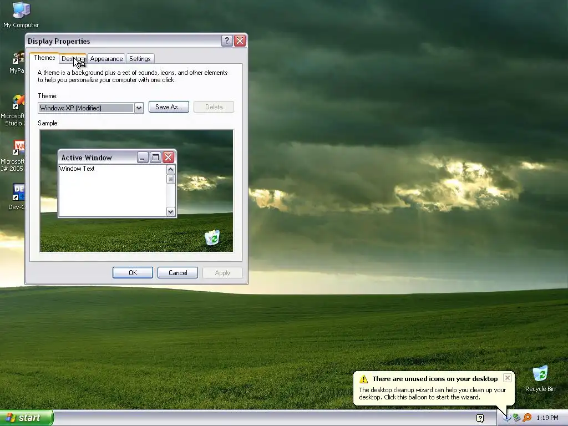Click the greyed Apply button

[222, 273]
